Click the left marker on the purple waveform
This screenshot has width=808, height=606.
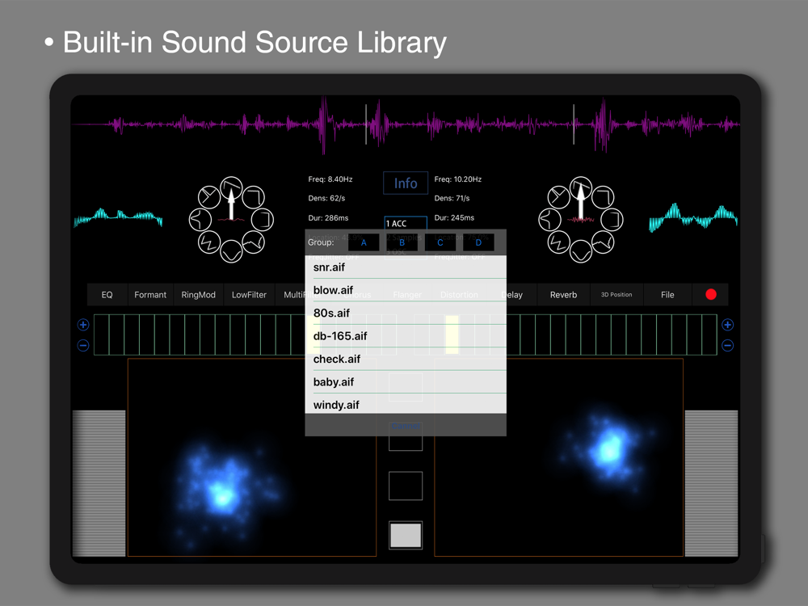[366, 124]
